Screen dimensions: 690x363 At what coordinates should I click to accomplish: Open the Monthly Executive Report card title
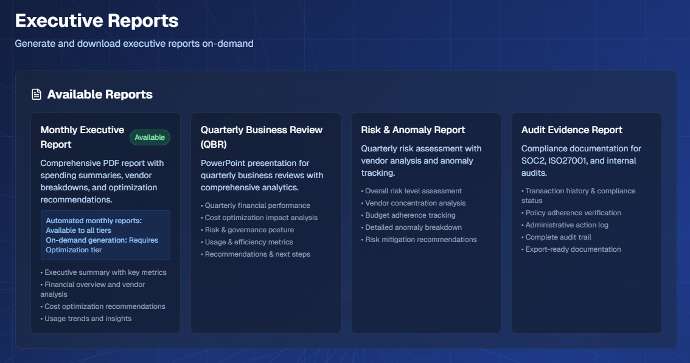pos(82,137)
